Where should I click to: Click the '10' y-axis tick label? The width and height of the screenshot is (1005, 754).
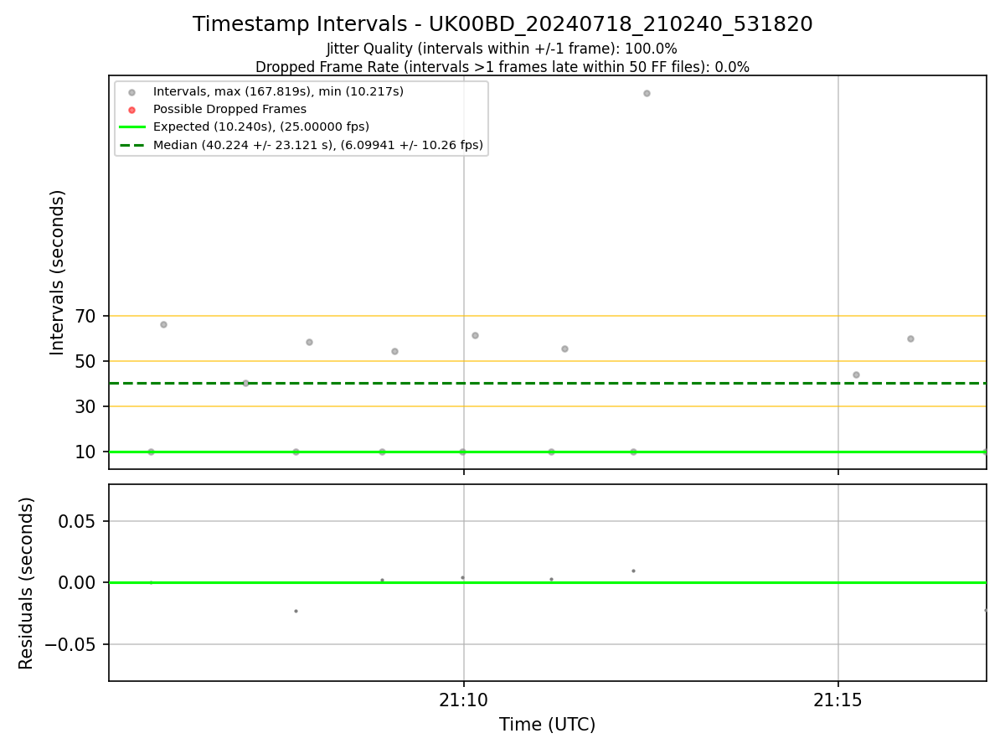[x=87, y=452]
